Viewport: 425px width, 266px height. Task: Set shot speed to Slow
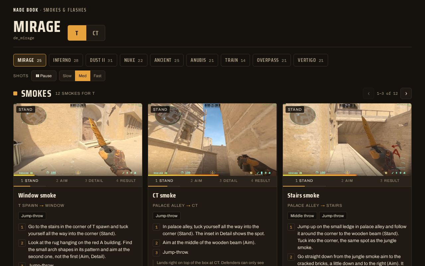(67, 76)
